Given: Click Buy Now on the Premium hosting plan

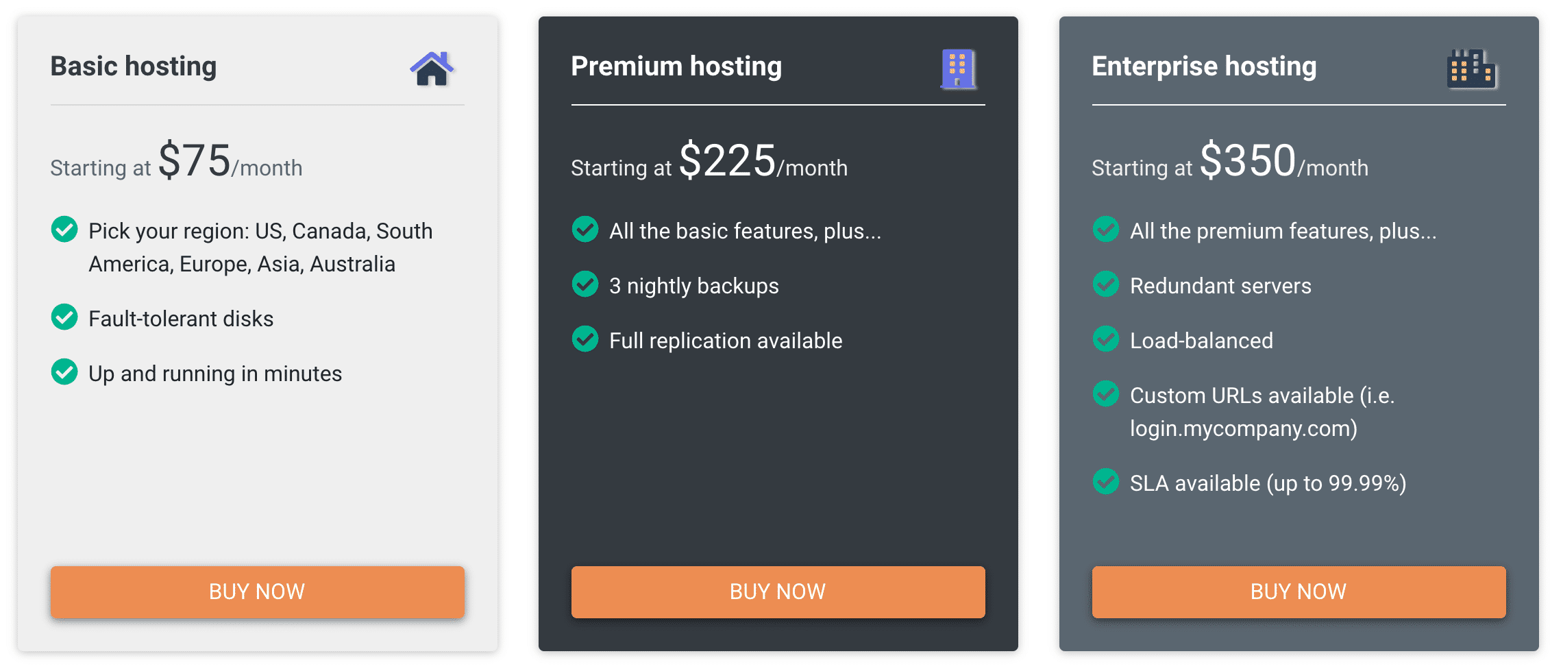Looking at the screenshot, I should pyautogui.click(x=778, y=592).
